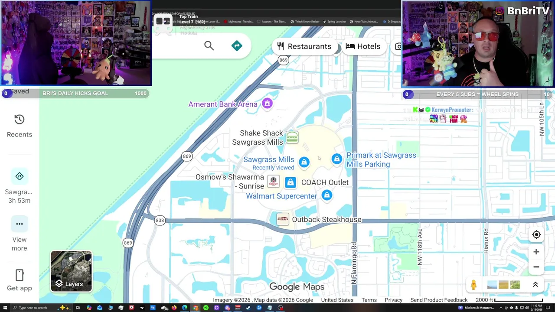Click Windows Start button
The image size is (555, 312).
pyautogui.click(x=4, y=308)
